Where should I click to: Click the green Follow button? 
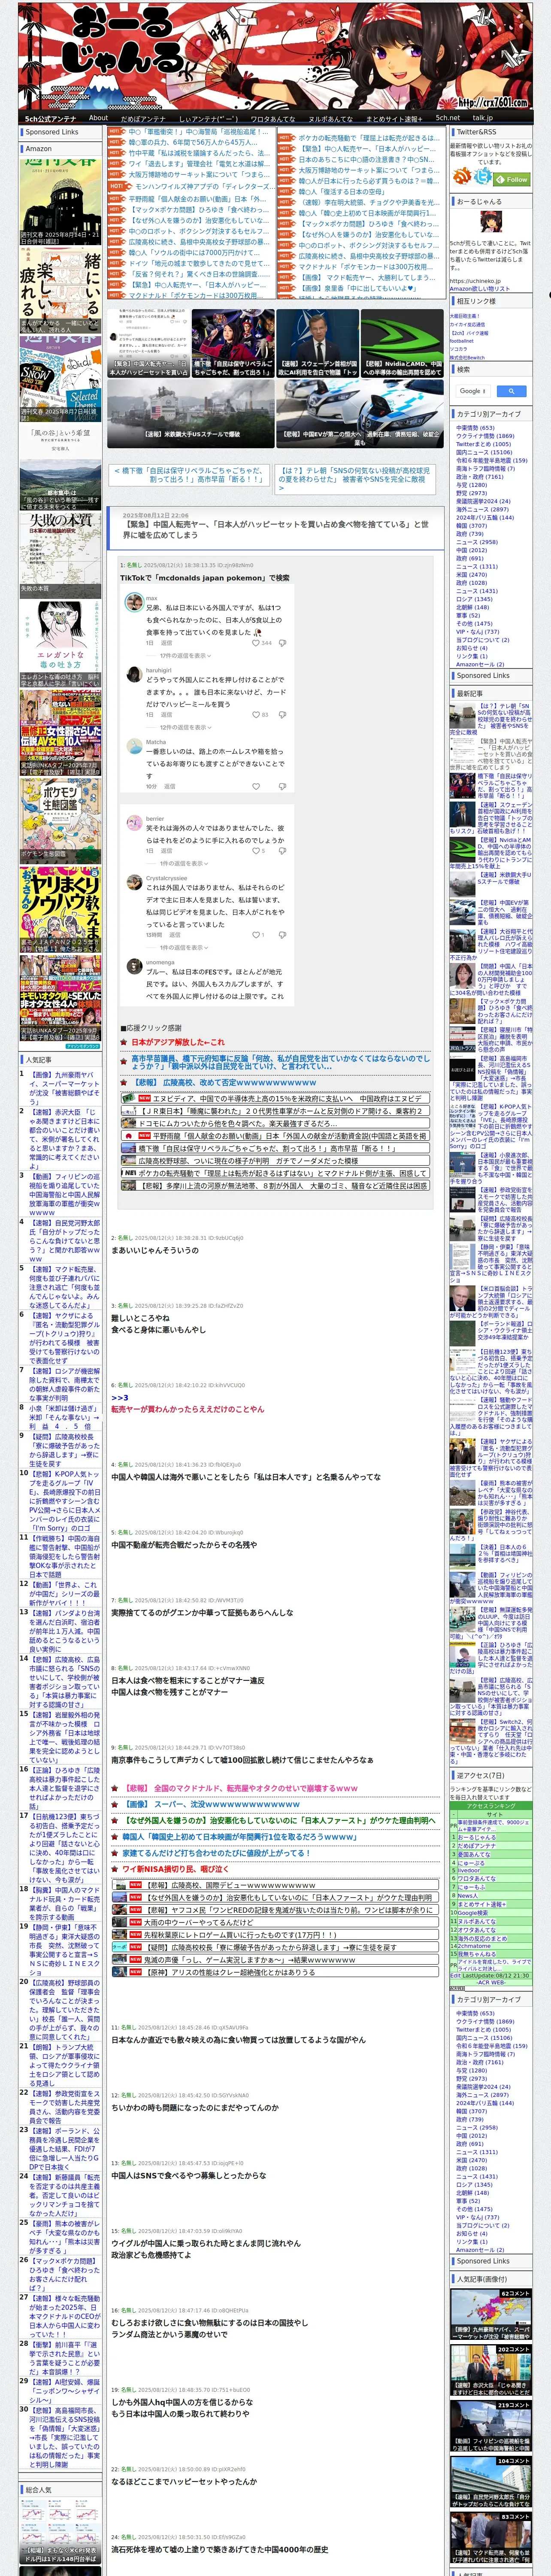(513, 179)
